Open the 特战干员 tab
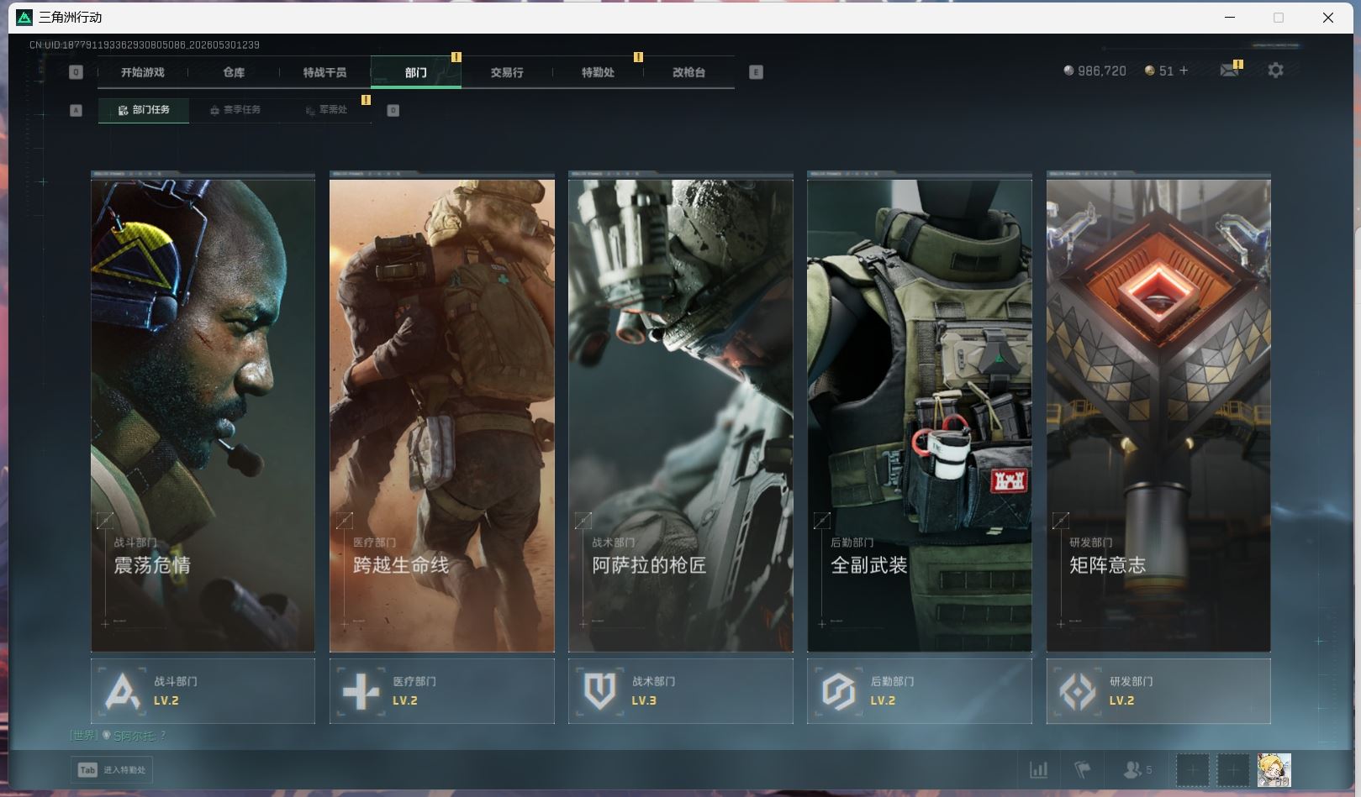The height and width of the screenshot is (797, 1361). click(324, 72)
